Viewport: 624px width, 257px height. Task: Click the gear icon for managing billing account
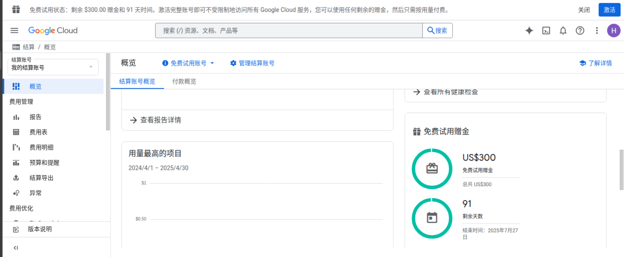233,63
